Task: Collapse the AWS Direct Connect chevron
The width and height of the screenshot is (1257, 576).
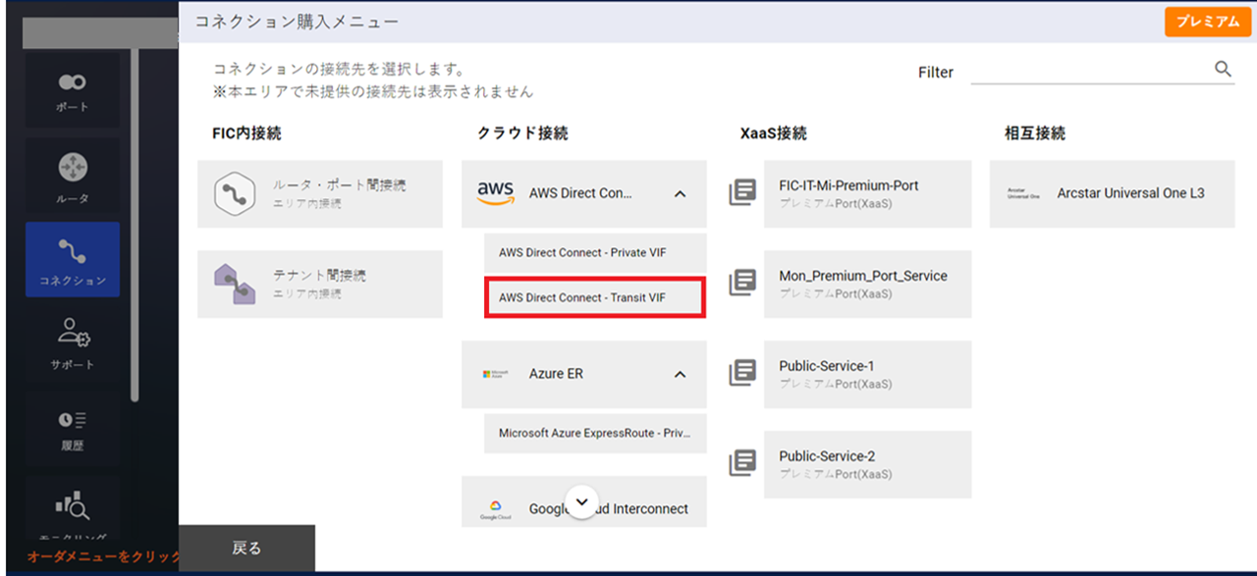Action: 680,194
